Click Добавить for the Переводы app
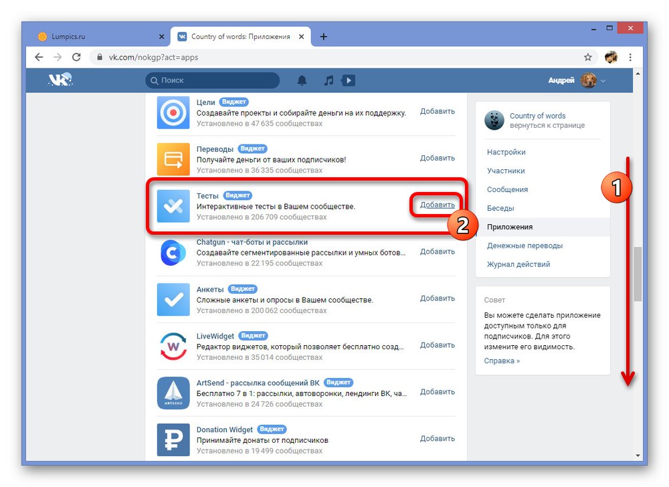 click(x=438, y=159)
